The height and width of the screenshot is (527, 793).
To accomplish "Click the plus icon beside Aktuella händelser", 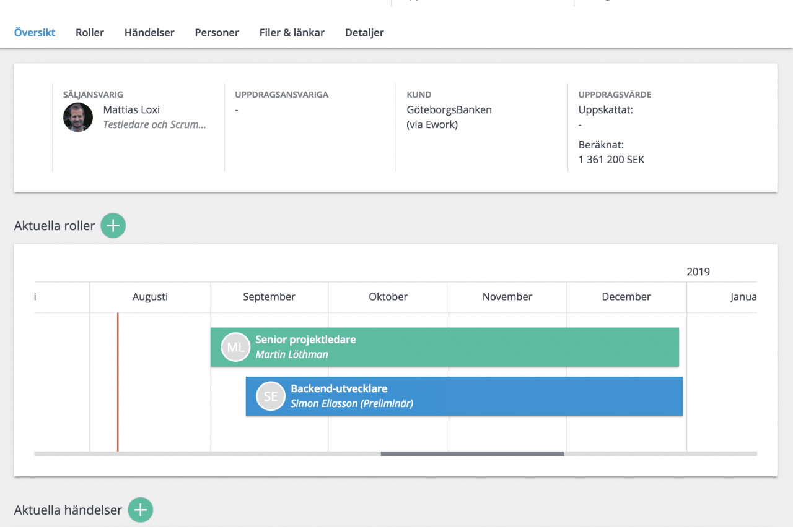I will click(x=140, y=510).
